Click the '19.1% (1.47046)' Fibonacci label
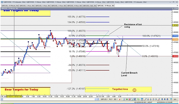The image size is (179, 104). point(77,51)
